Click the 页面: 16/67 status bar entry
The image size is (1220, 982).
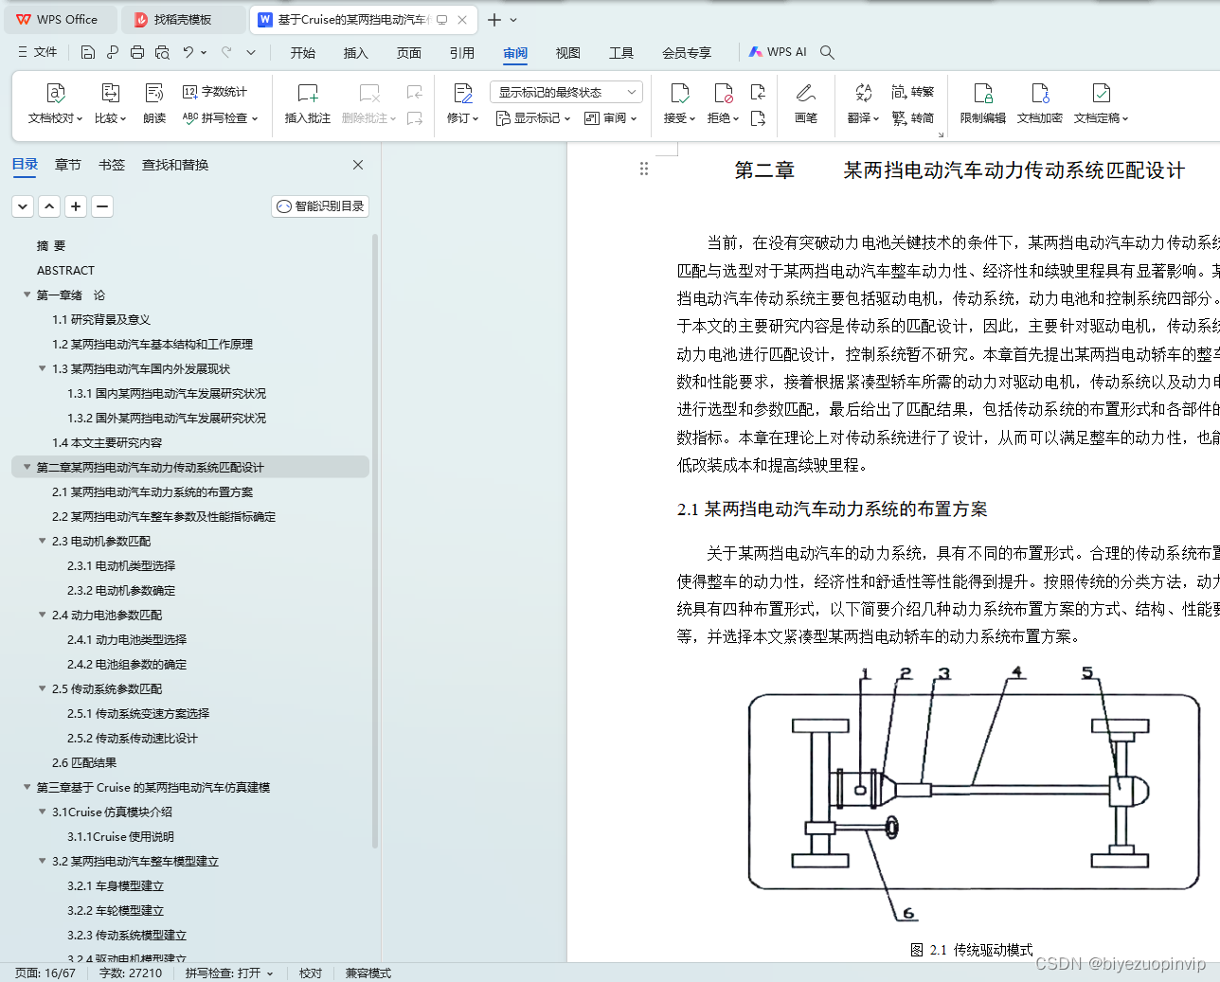[45, 973]
